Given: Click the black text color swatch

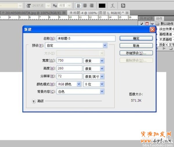Looking at the screenshot, I should [102, 5].
